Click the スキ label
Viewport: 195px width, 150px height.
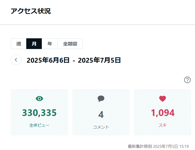pos(162,125)
